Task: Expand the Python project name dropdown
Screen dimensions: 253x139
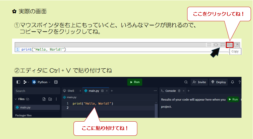Action: coord(41,82)
